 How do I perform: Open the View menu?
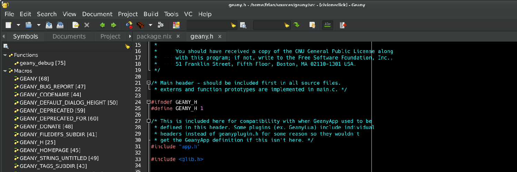click(69, 14)
